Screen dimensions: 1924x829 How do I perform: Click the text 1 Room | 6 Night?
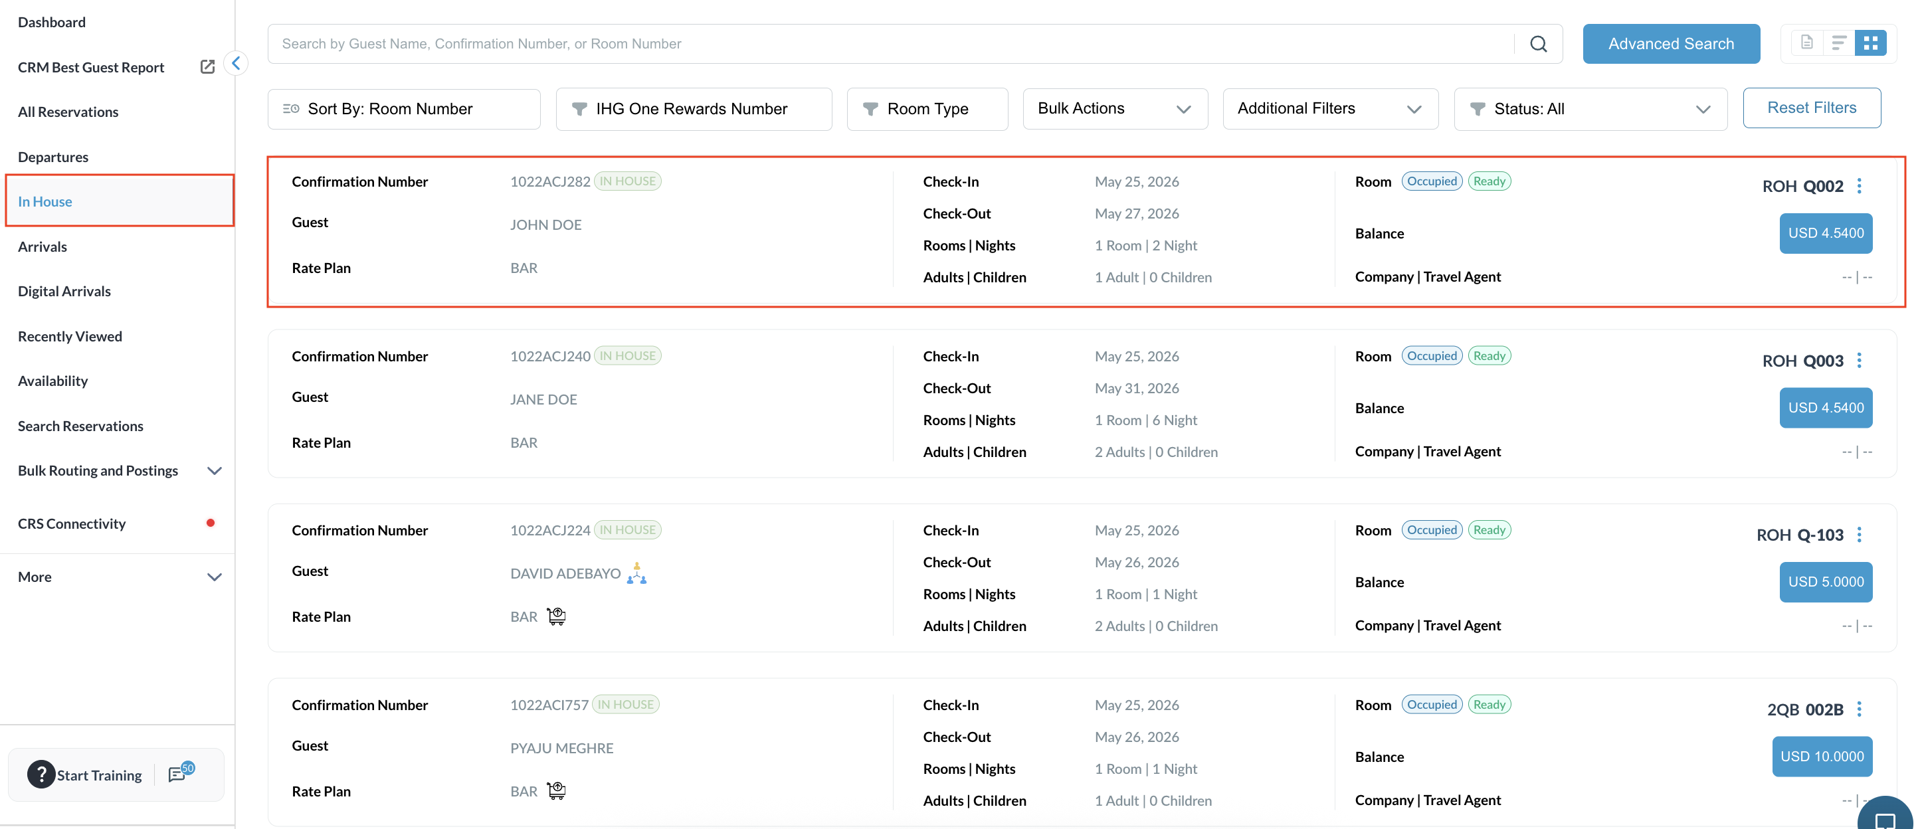click(x=1146, y=420)
